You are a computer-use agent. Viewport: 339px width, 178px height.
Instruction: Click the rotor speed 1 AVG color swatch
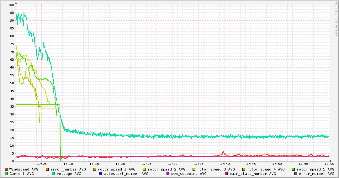pos(95,169)
